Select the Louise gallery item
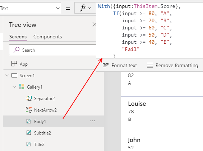 (162, 115)
